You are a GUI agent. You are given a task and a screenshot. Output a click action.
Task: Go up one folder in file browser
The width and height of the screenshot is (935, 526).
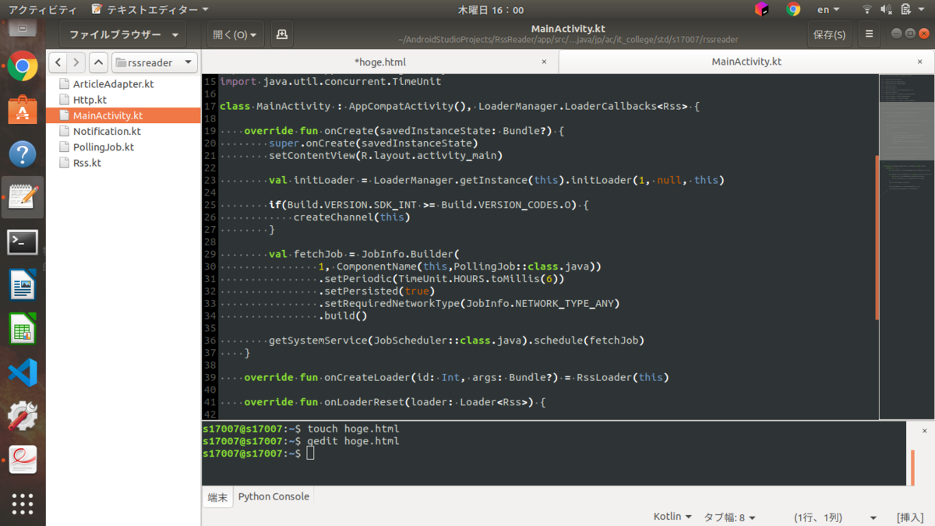98,62
